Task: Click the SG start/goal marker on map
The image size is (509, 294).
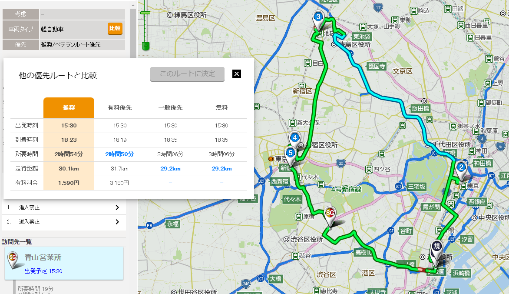Action: (330, 215)
